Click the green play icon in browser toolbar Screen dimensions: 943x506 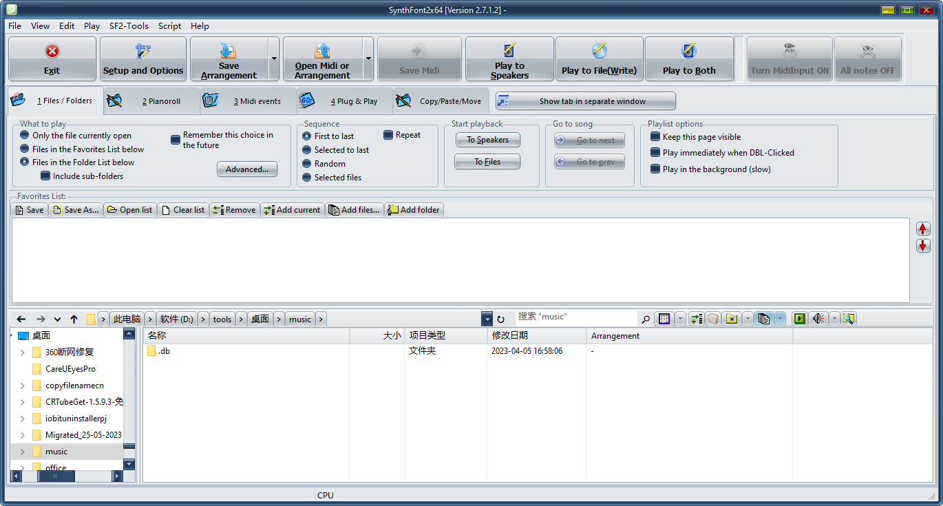(799, 319)
